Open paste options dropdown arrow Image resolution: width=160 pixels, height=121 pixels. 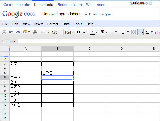tap(29, 32)
